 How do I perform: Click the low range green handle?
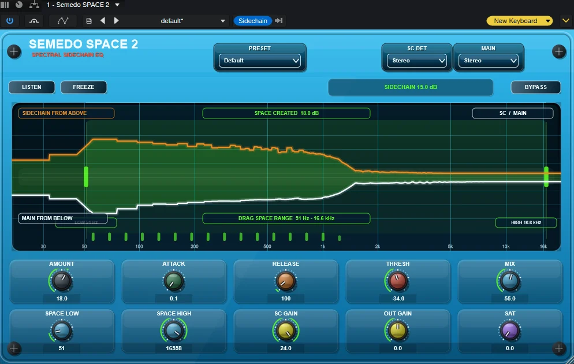[86, 177]
